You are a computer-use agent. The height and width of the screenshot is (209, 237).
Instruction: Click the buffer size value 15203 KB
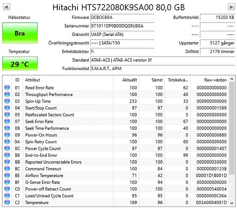click(x=218, y=18)
